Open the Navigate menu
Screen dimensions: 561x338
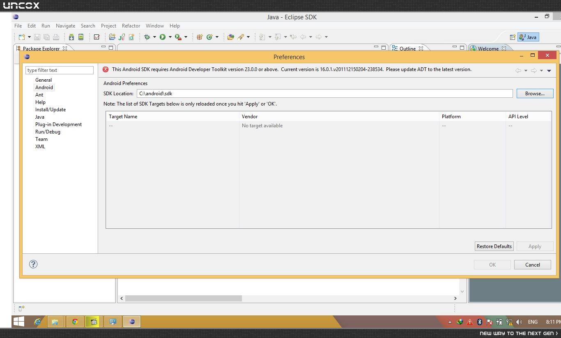pos(65,25)
